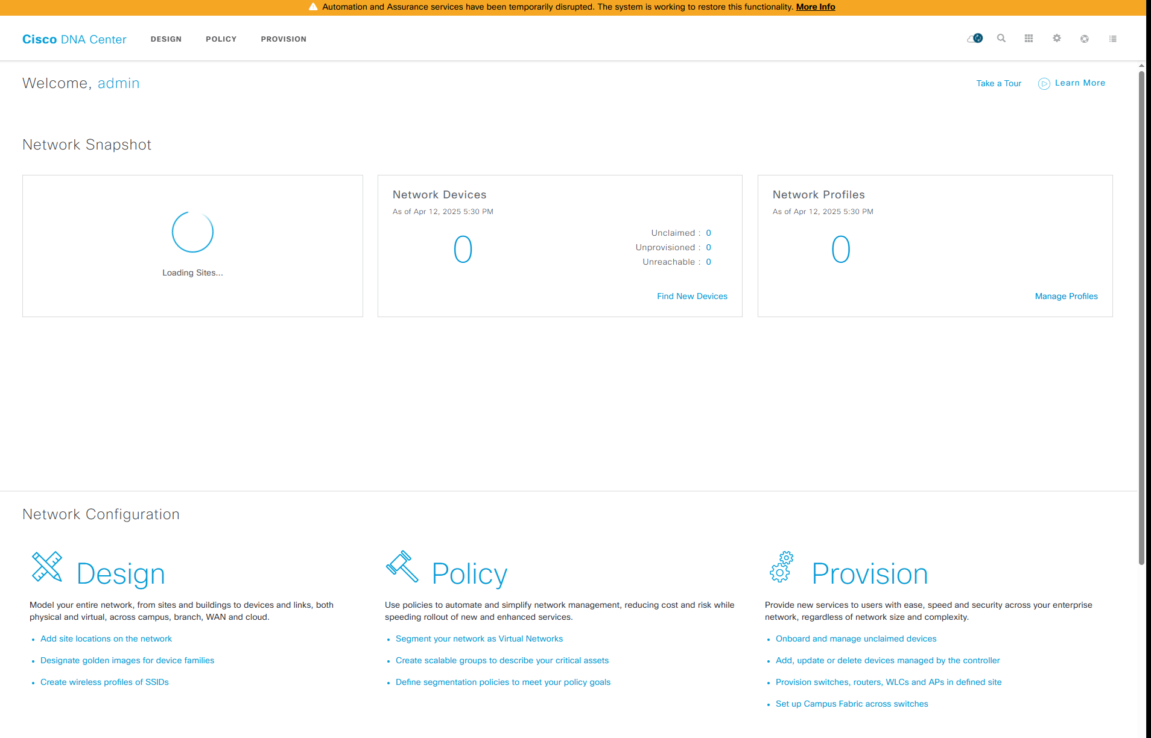The width and height of the screenshot is (1151, 738).
Task: Click the Network Profiles card title
Action: click(x=819, y=195)
